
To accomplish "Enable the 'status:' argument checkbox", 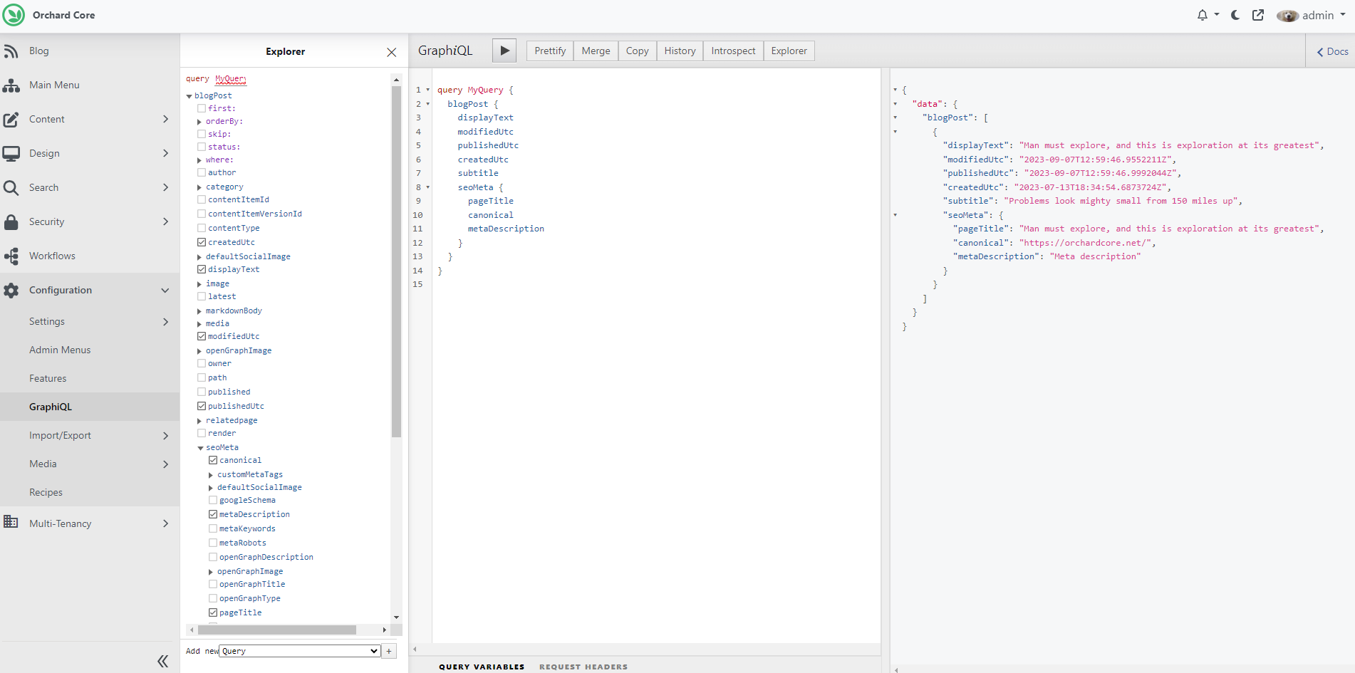I will coord(202,147).
